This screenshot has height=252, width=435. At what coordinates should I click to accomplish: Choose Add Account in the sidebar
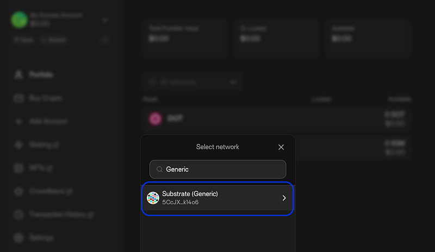pos(48,122)
